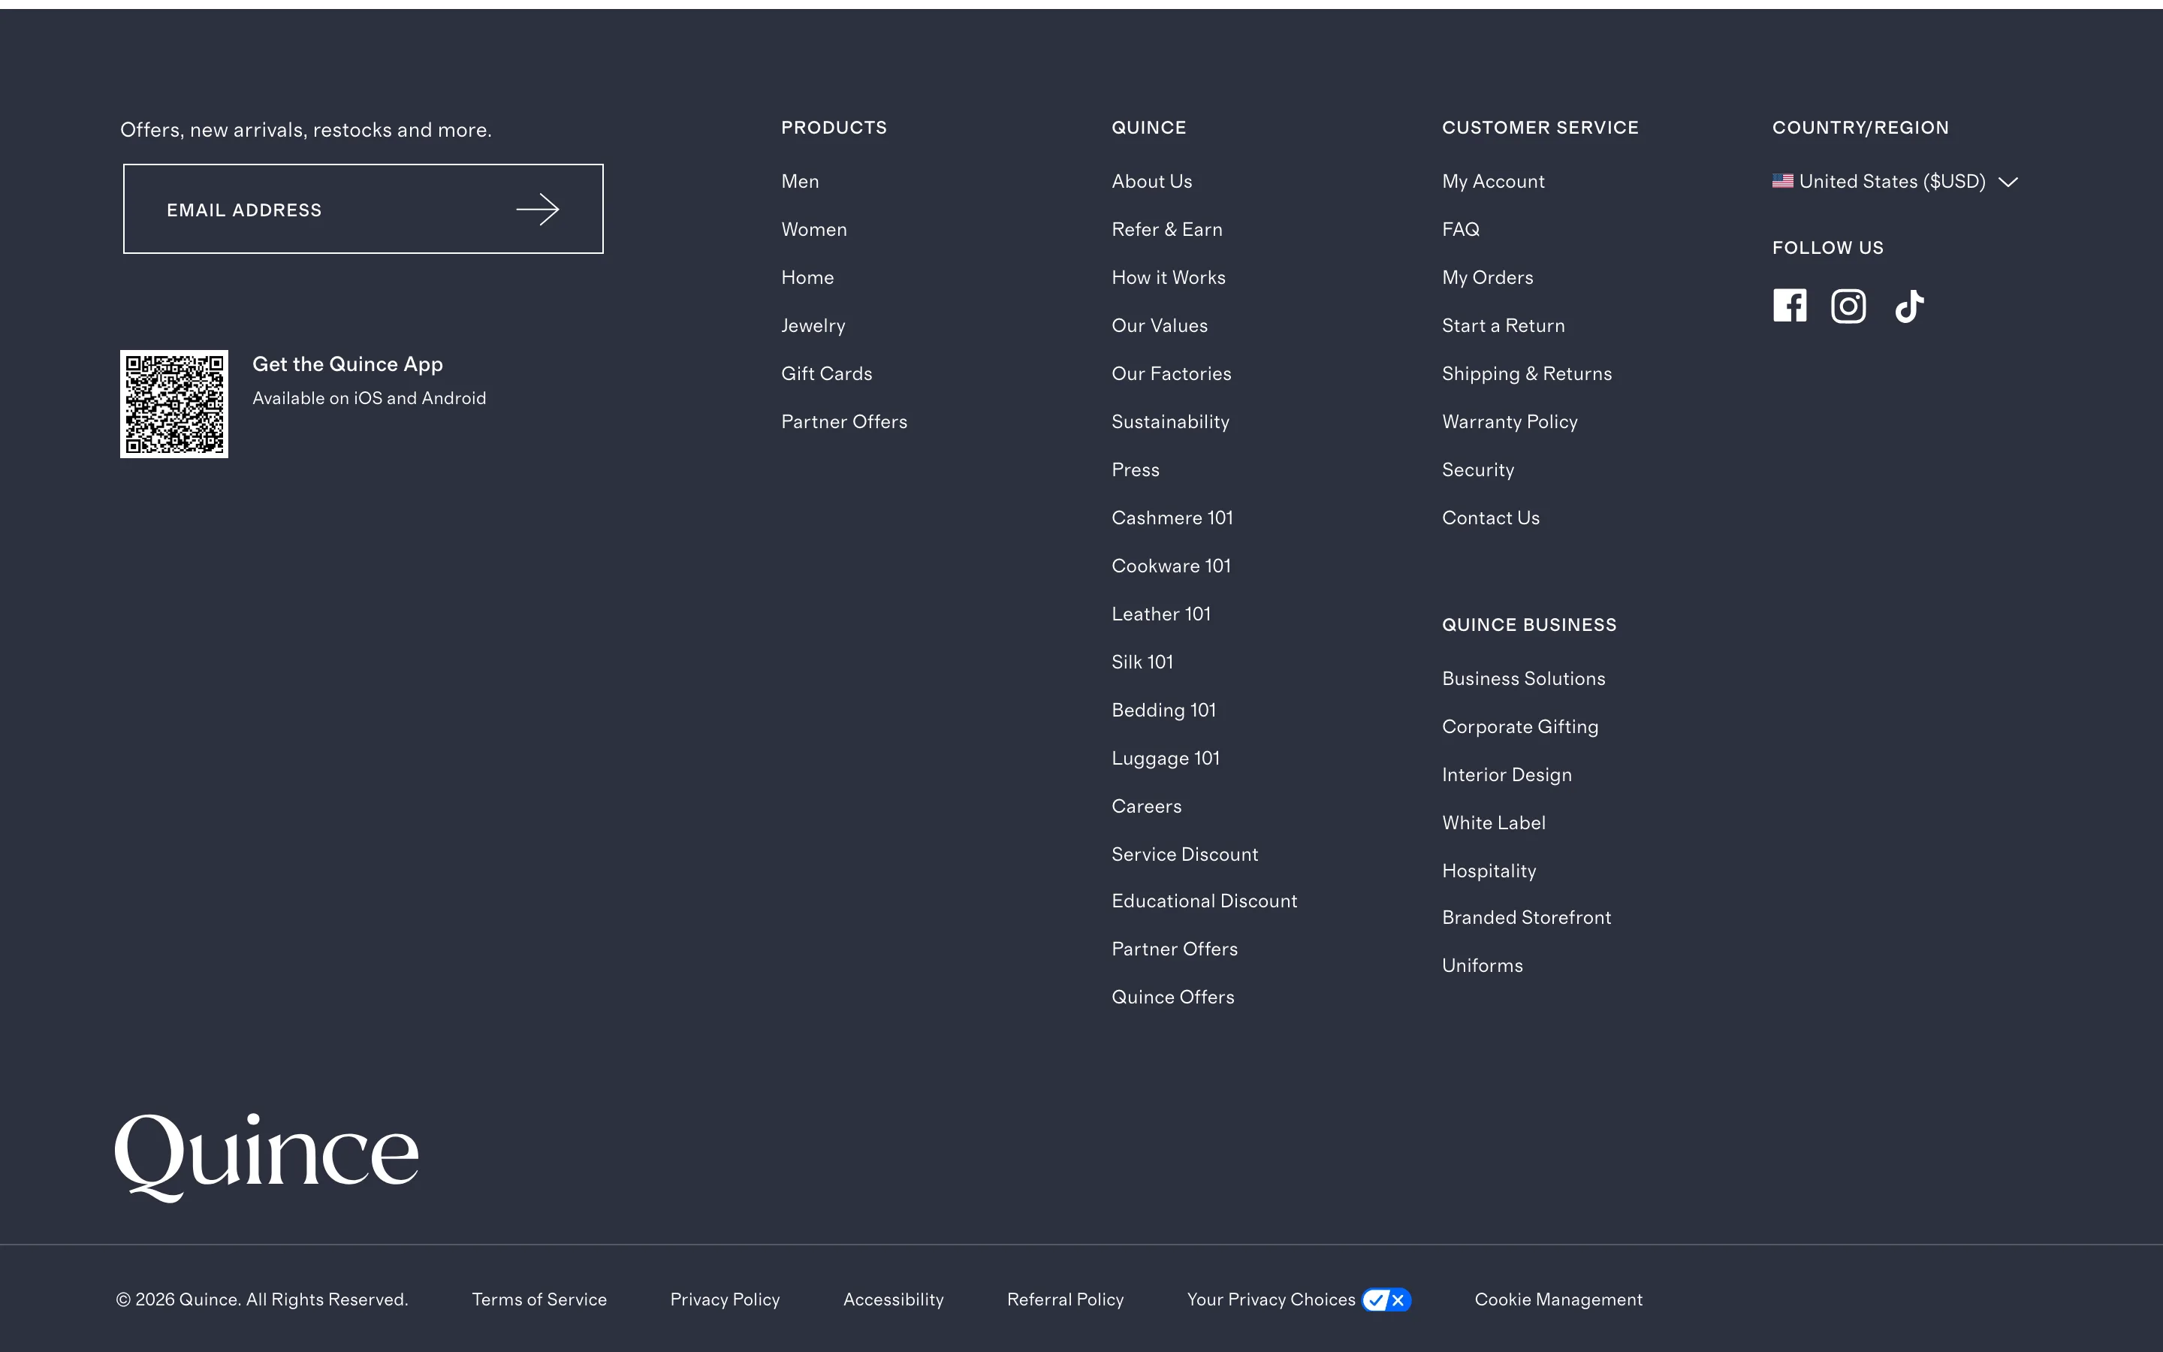Viewport: 2163px width, 1352px height.
Task: Open the Accessibility link
Action: (x=893, y=1299)
